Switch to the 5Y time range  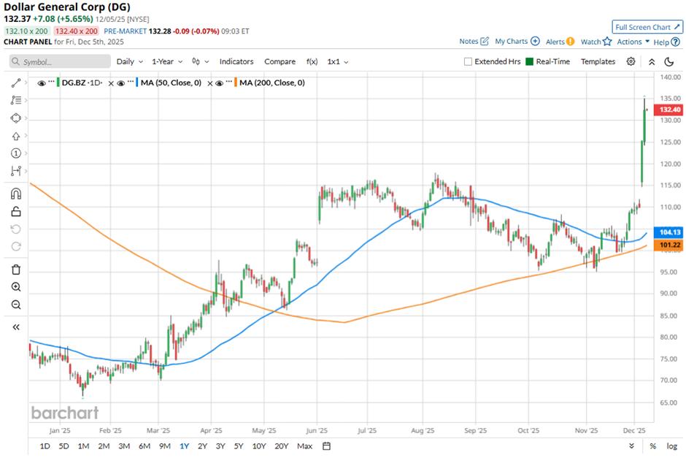click(x=239, y=446)
